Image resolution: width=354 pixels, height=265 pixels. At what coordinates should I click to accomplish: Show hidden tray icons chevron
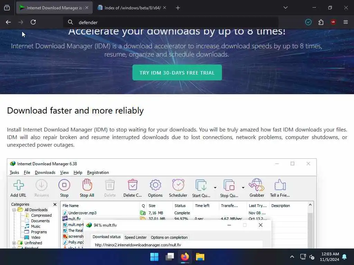coord(292,257)
